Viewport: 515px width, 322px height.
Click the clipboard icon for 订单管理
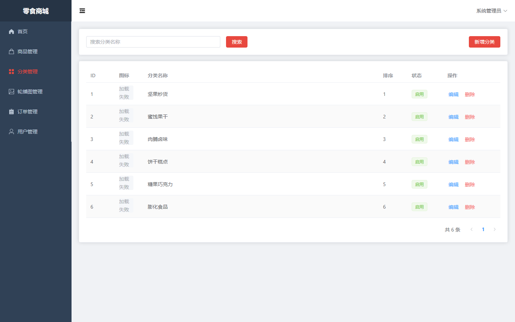[11, 112]
